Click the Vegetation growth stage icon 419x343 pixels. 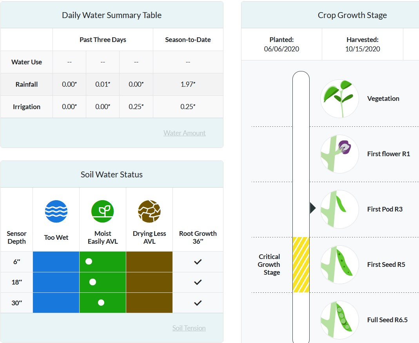point(339,98)
